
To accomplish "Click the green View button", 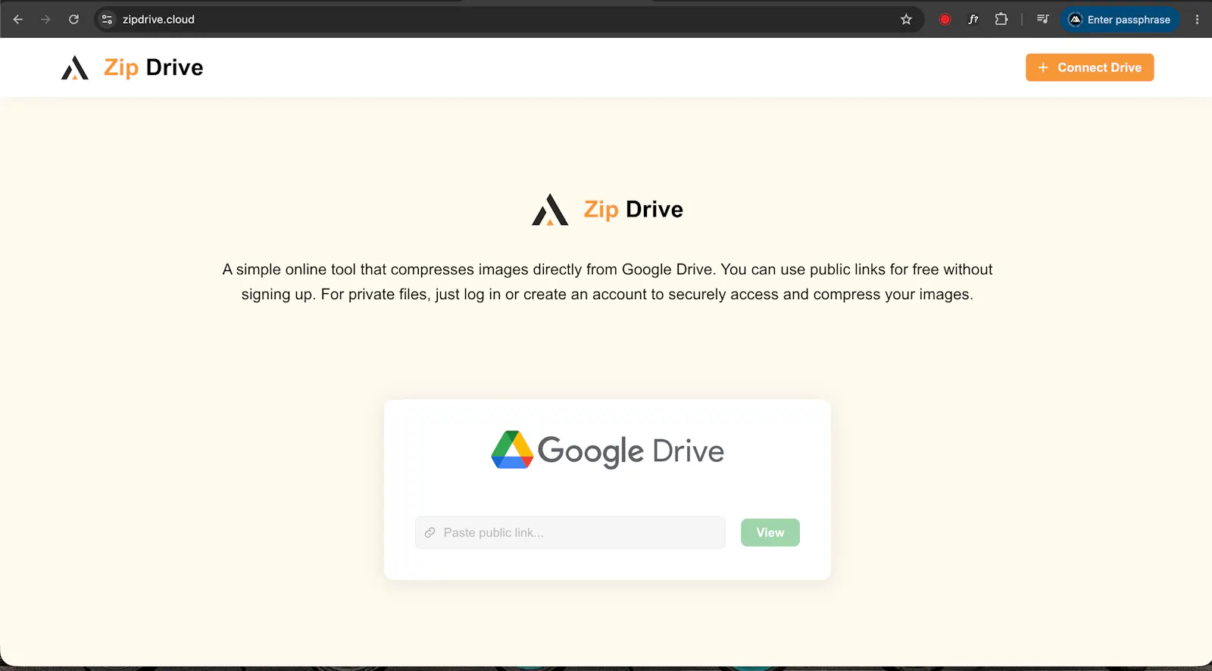I will click(770, 532).
